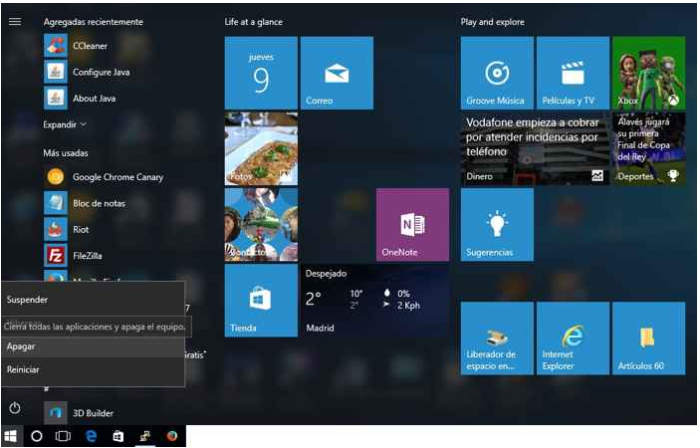Toggle the hamburger menu at top left

pyautogui.click(x=15, y=21)
